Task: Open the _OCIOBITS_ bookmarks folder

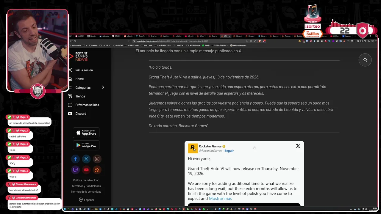Action: tap(105, 45)
